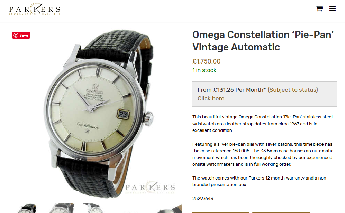The height and width of the screenshot is (213, 345).
Task: Click the £1,750.00 price text
Action: [x=206, y=61]
